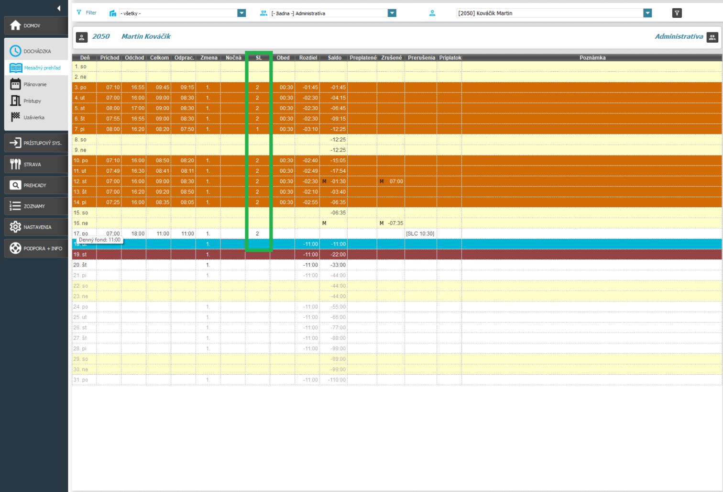
Task: Click the people icon before the group dropdown
Action: coord(263,13)
